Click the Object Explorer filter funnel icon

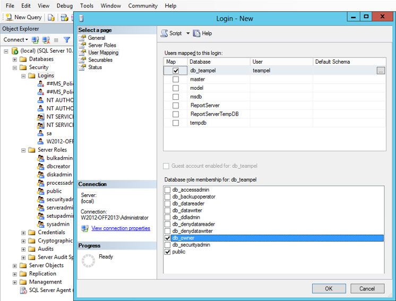point(67,40)
